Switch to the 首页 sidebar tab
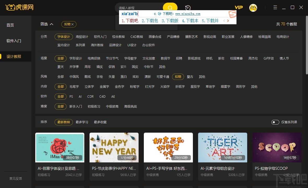308x188 pixels. (x=10, y=25)
